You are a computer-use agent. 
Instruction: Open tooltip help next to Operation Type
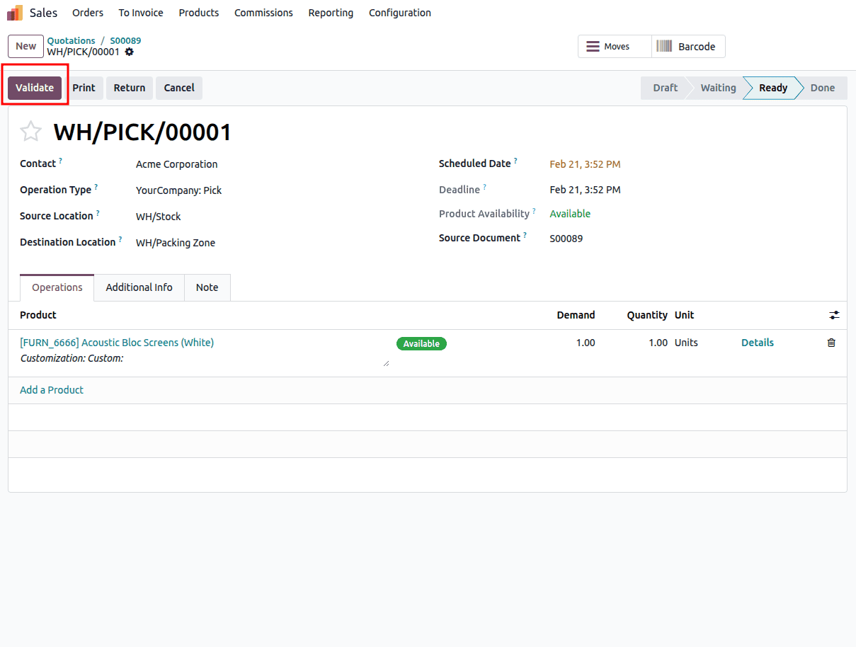(x=96, y=187)
